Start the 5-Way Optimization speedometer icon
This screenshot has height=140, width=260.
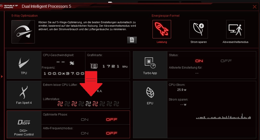(23, 32)
